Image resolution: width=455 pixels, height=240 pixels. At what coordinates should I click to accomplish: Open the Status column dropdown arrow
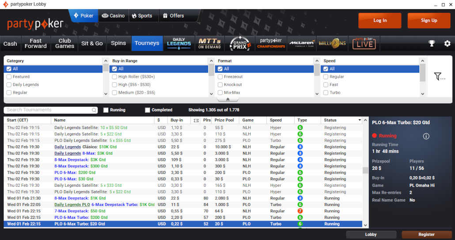pyautogui.click(x=360, y=120)
